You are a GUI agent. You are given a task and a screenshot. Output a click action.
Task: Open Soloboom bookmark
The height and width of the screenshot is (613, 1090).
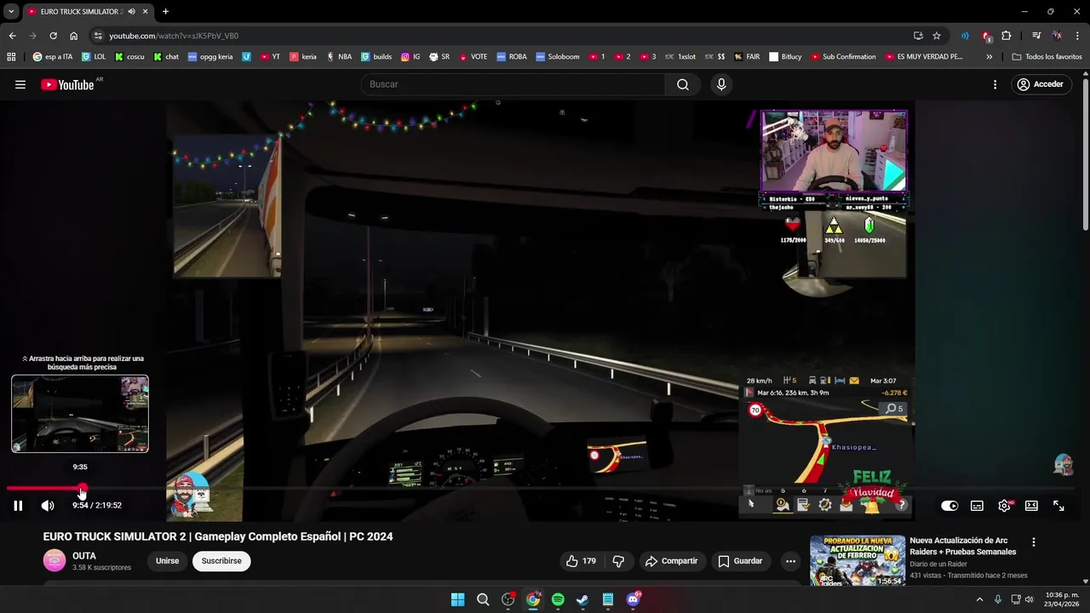tap(558, 57)
